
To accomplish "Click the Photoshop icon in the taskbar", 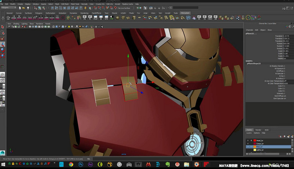I will click(x=81, y=165).
